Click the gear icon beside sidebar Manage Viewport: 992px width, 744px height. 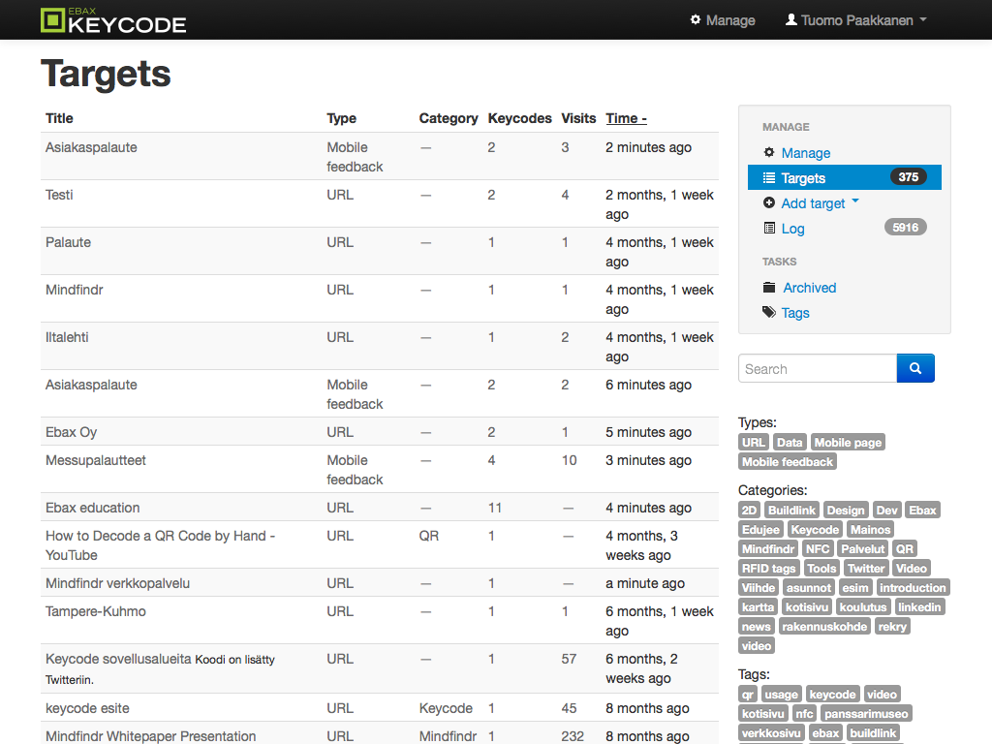coord(768,152)
